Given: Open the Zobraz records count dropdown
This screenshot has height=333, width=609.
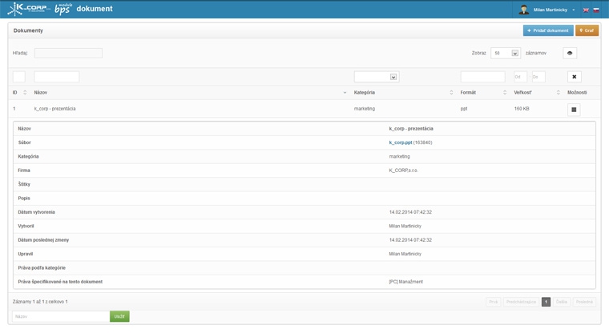Looking at the screenshot, I should (x=506, y=53).
